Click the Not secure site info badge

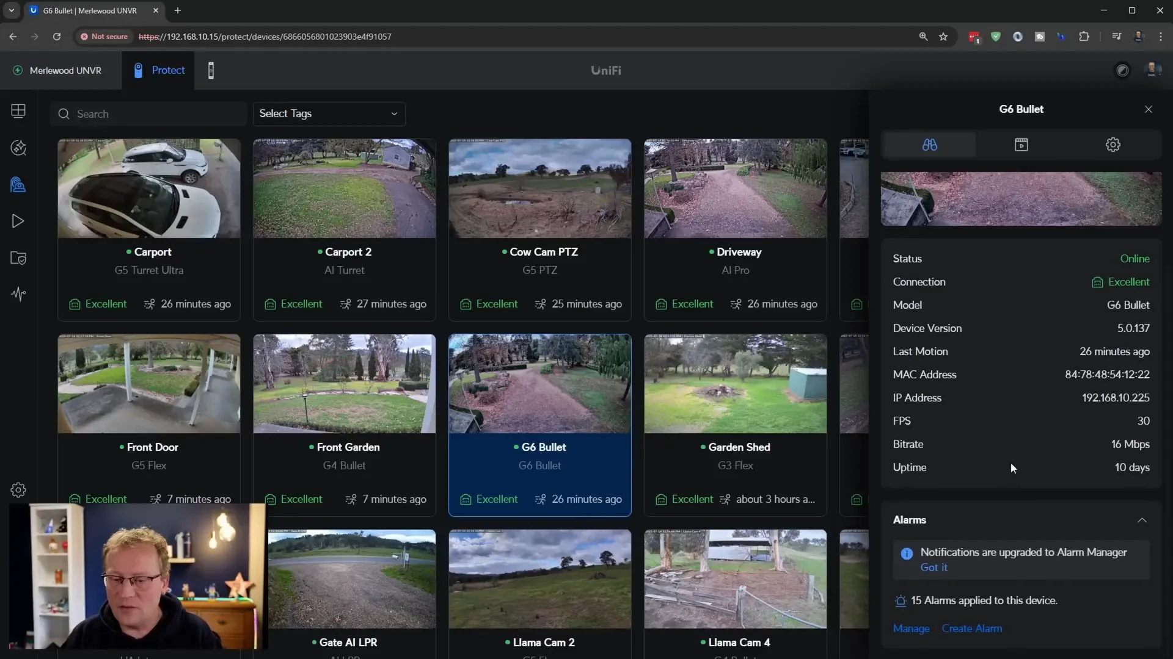point(104,37)
